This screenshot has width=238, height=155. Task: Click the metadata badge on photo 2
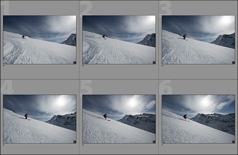click(x=154, y=62)
